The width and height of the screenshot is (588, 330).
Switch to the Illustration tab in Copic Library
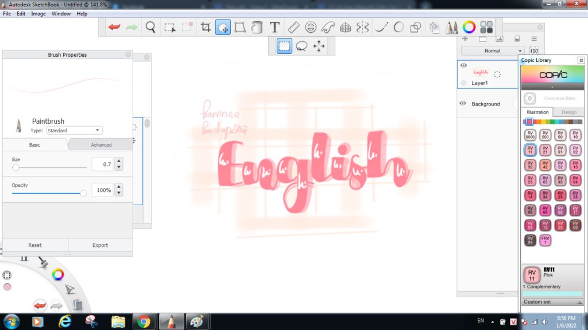pyautogui.click(x=537, y=112)
